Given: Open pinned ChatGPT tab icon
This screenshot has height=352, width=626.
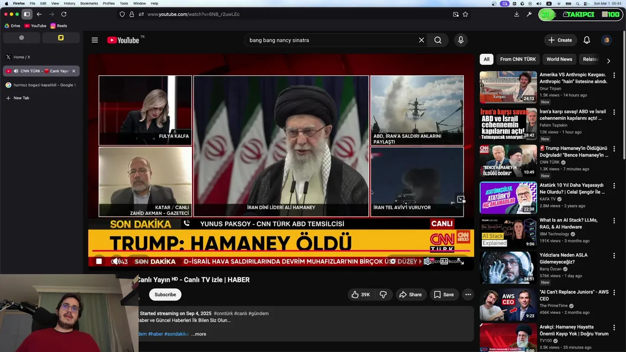Looking at the screenshot, I should [x=22, y=38].
